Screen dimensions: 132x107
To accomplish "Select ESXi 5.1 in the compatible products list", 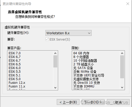I will (x=15, y=75).
